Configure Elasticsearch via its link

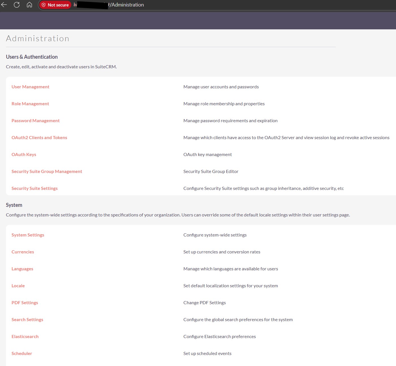(25, 337)
